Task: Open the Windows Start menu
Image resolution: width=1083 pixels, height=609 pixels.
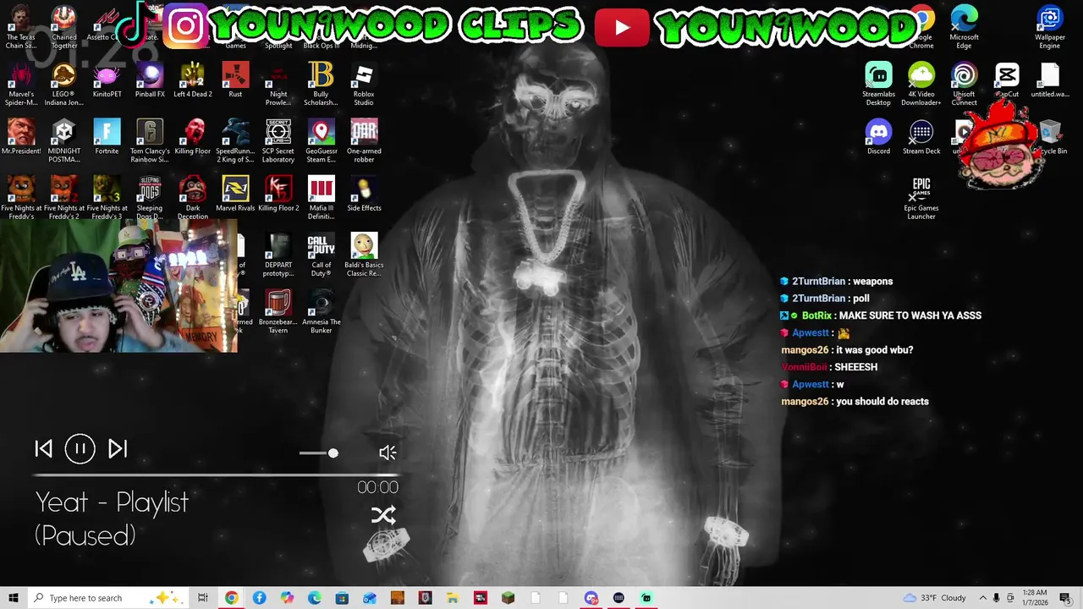Action: pyautogui.click(x=13, y=598)
